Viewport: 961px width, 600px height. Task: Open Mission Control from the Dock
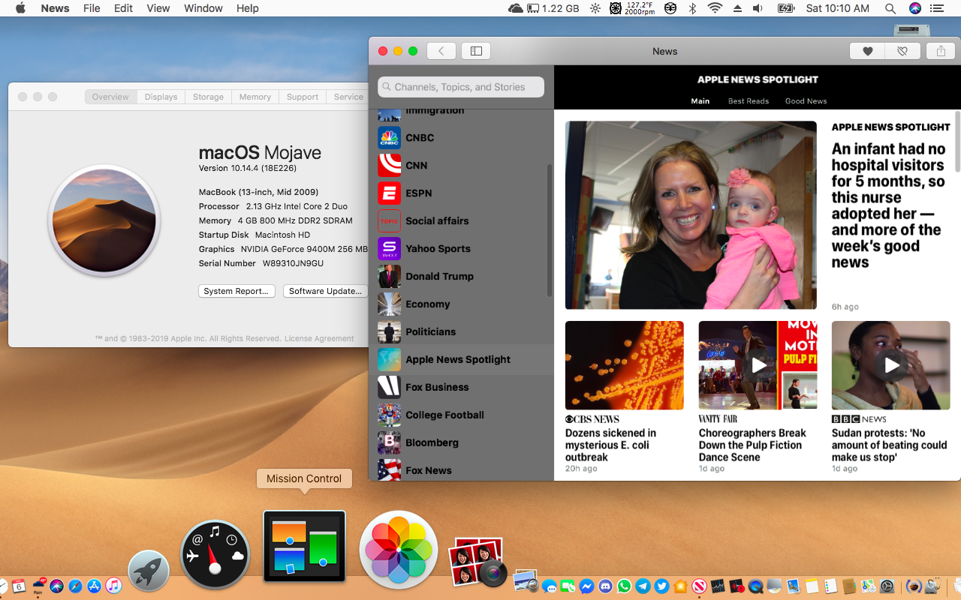(304, 546)
